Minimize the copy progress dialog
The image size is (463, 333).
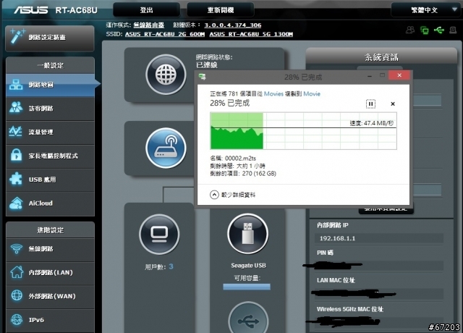[x=370, y=76]
